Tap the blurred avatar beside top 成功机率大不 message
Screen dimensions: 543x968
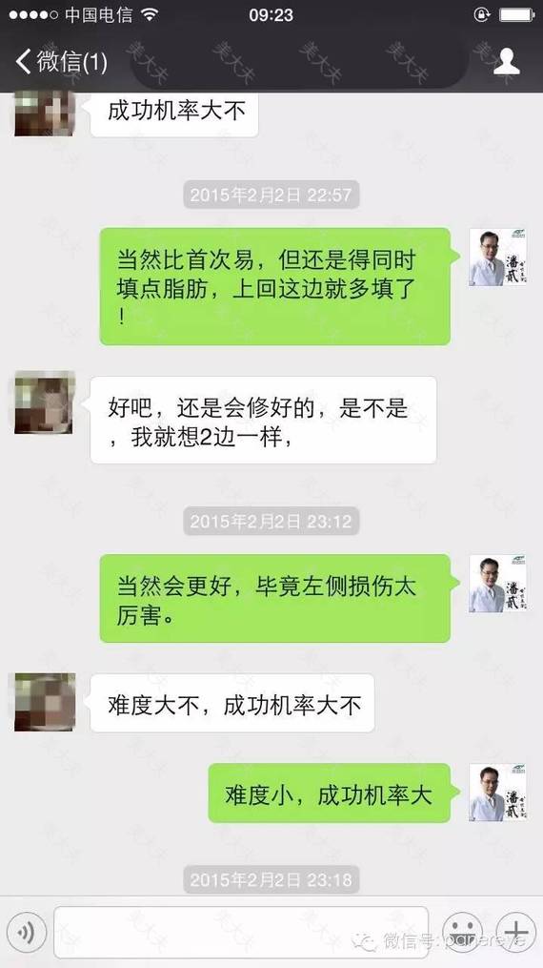point(45,113)
